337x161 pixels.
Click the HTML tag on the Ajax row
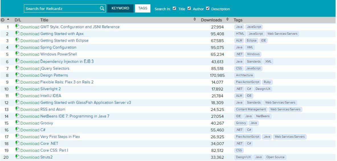point(240,34)
